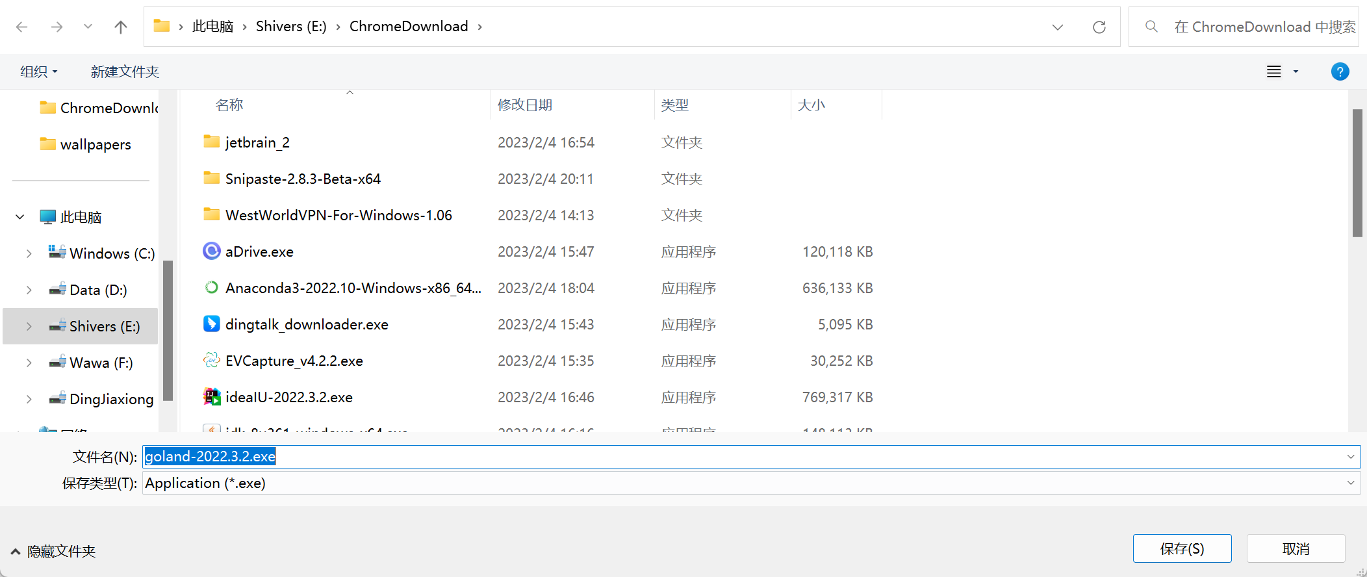Change the view layout icon
This screenshot has width=1367, height=577.
click(1274, 71)
